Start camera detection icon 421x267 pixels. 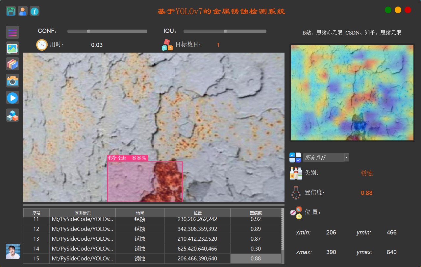tap(12, 80)
